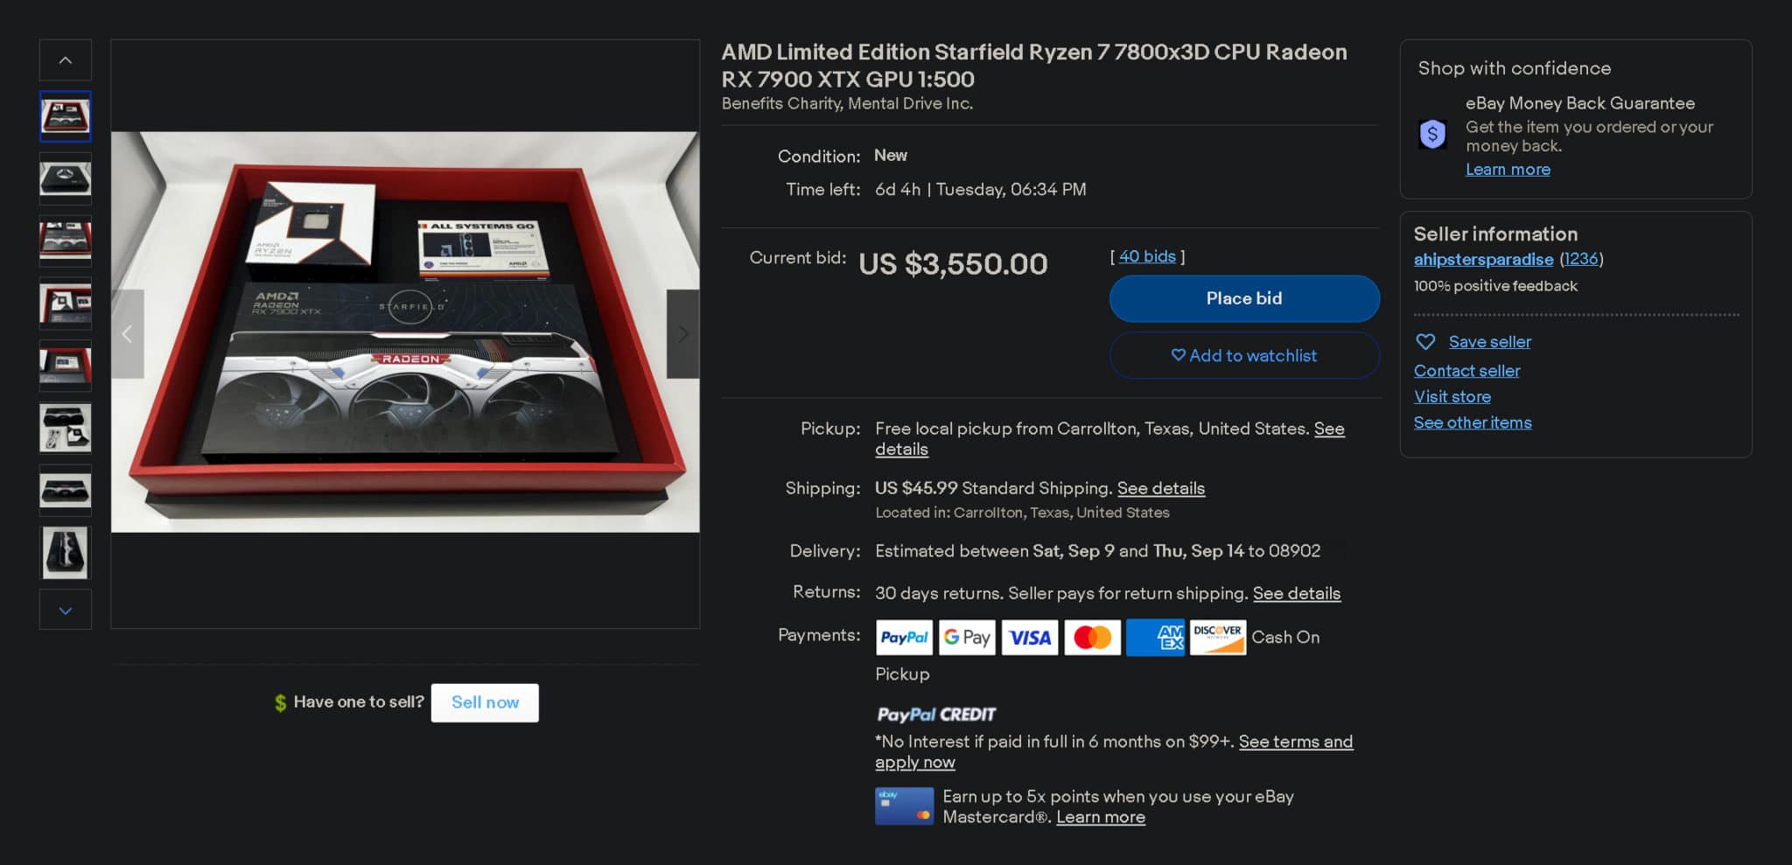This screenshot has width=1792, height=865.
Task: Select the second product thumbnail
Action: click(65, 178)
